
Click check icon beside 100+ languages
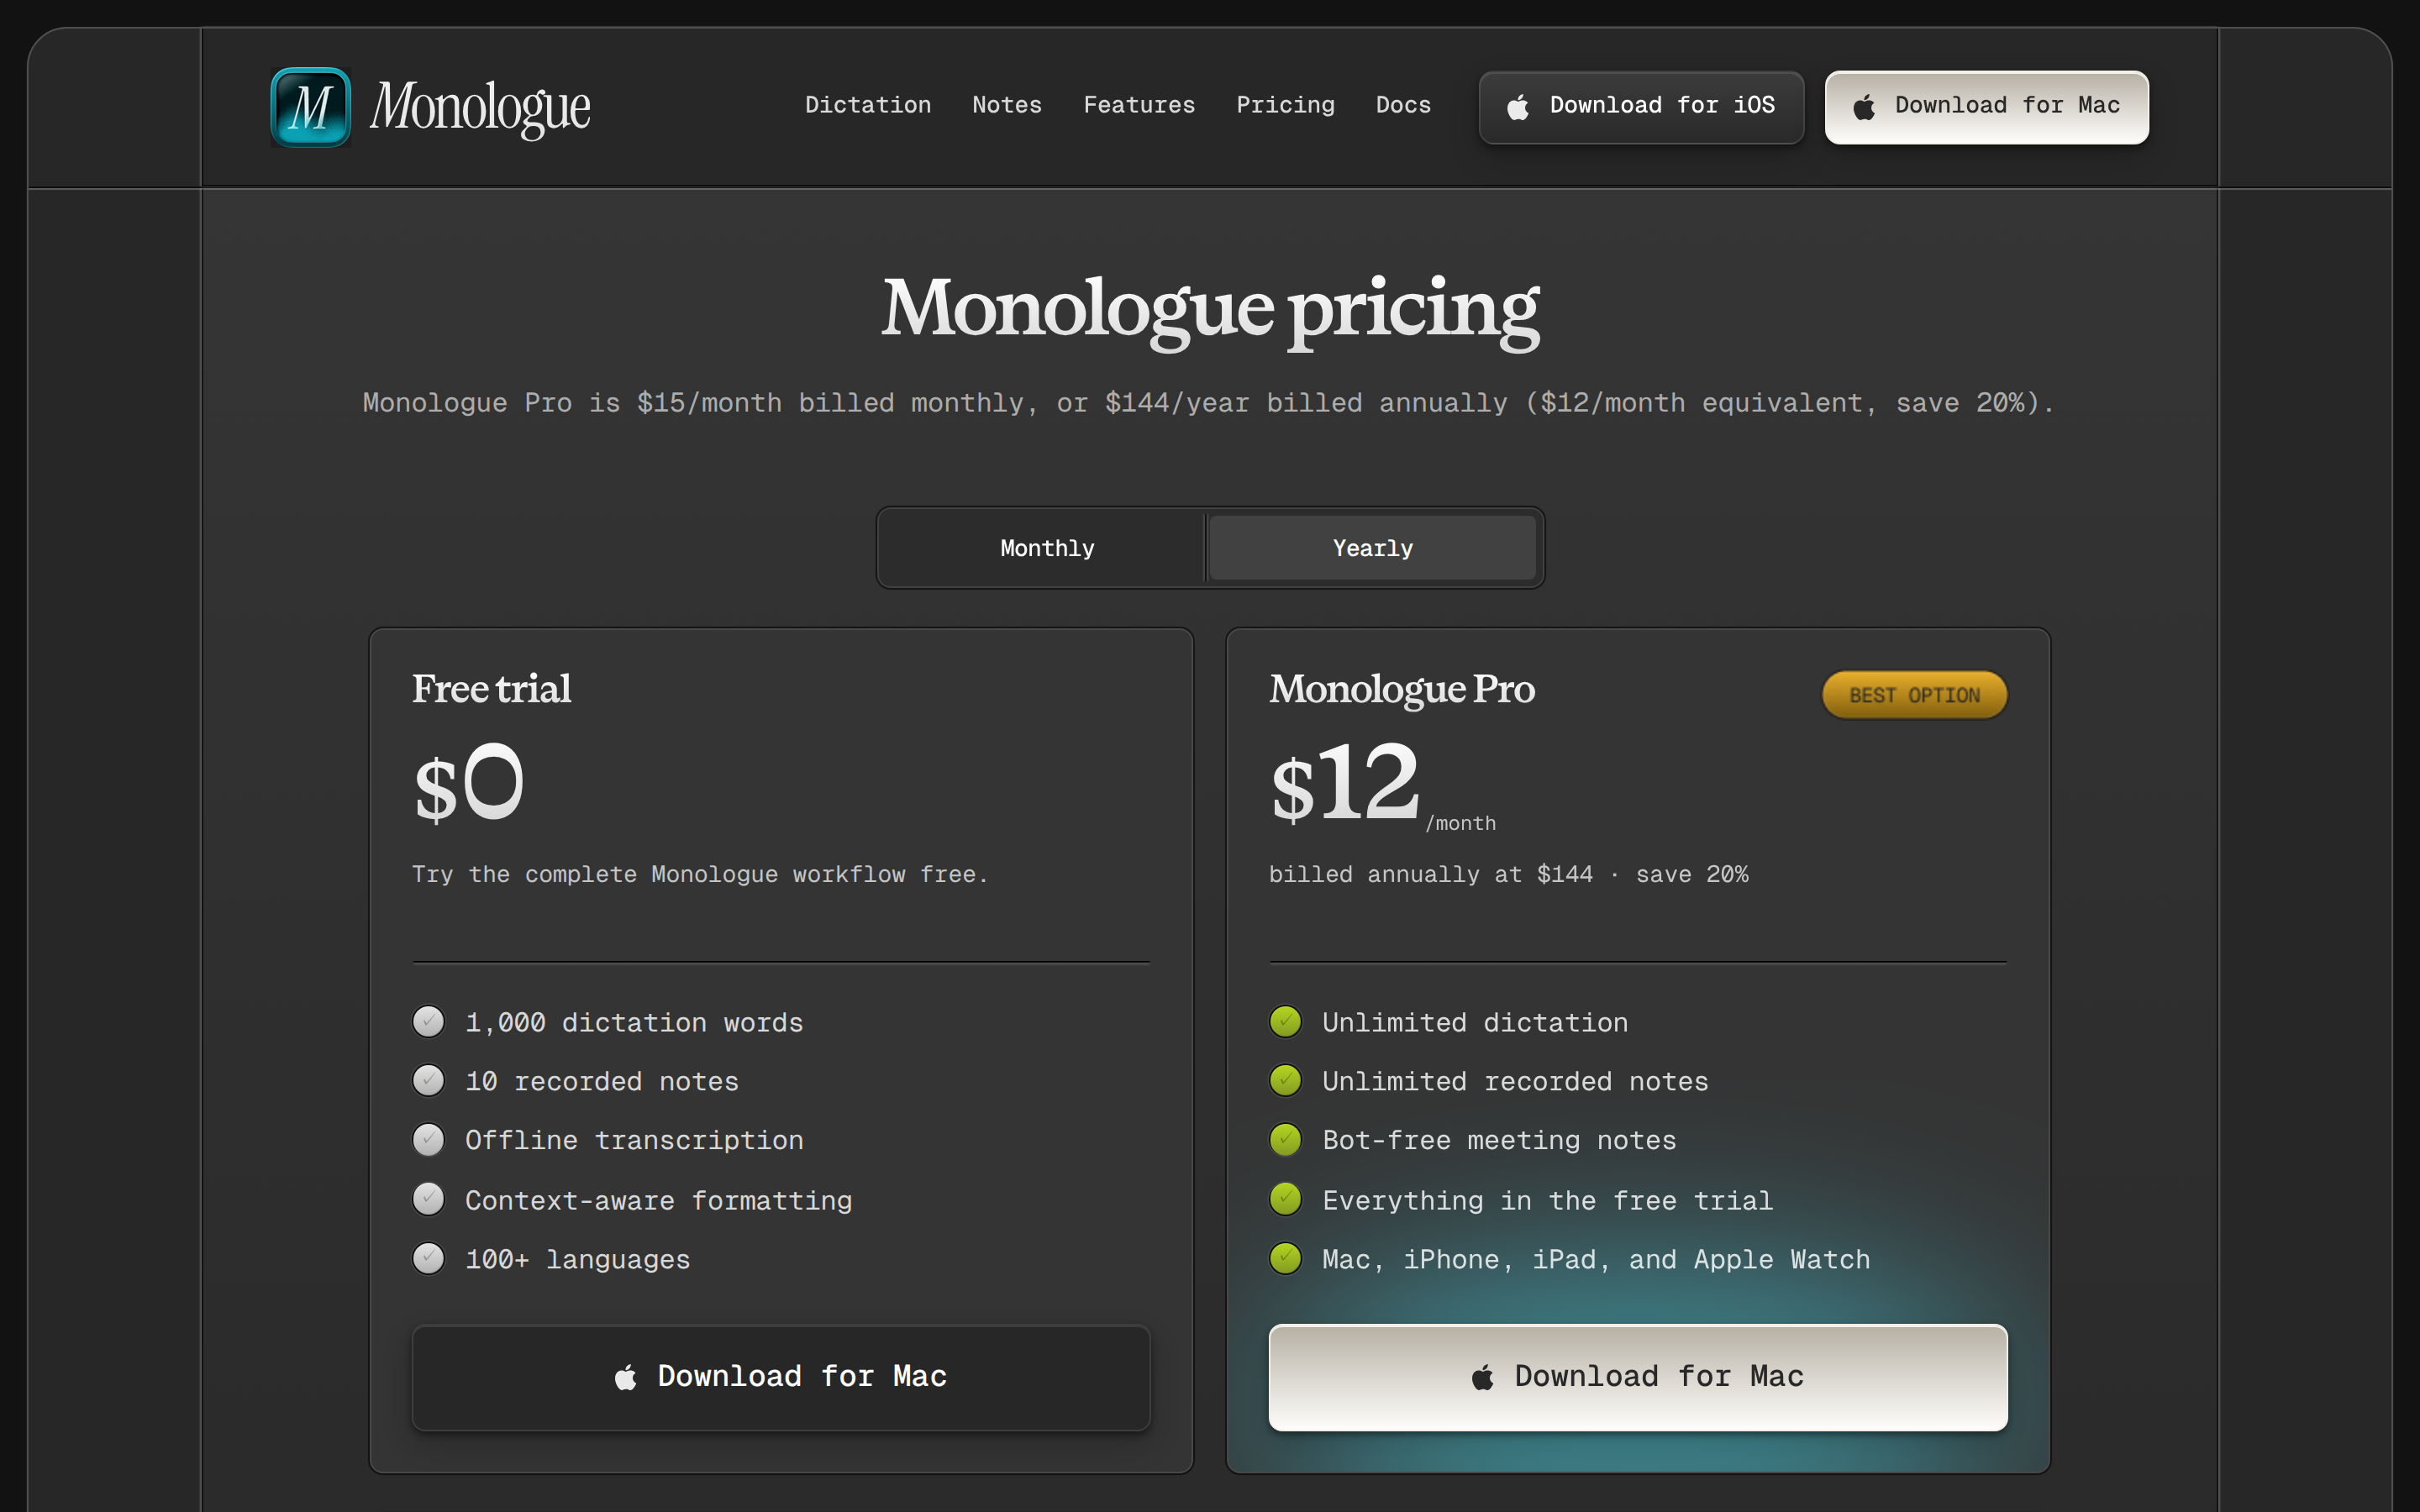coord(429,1259)
